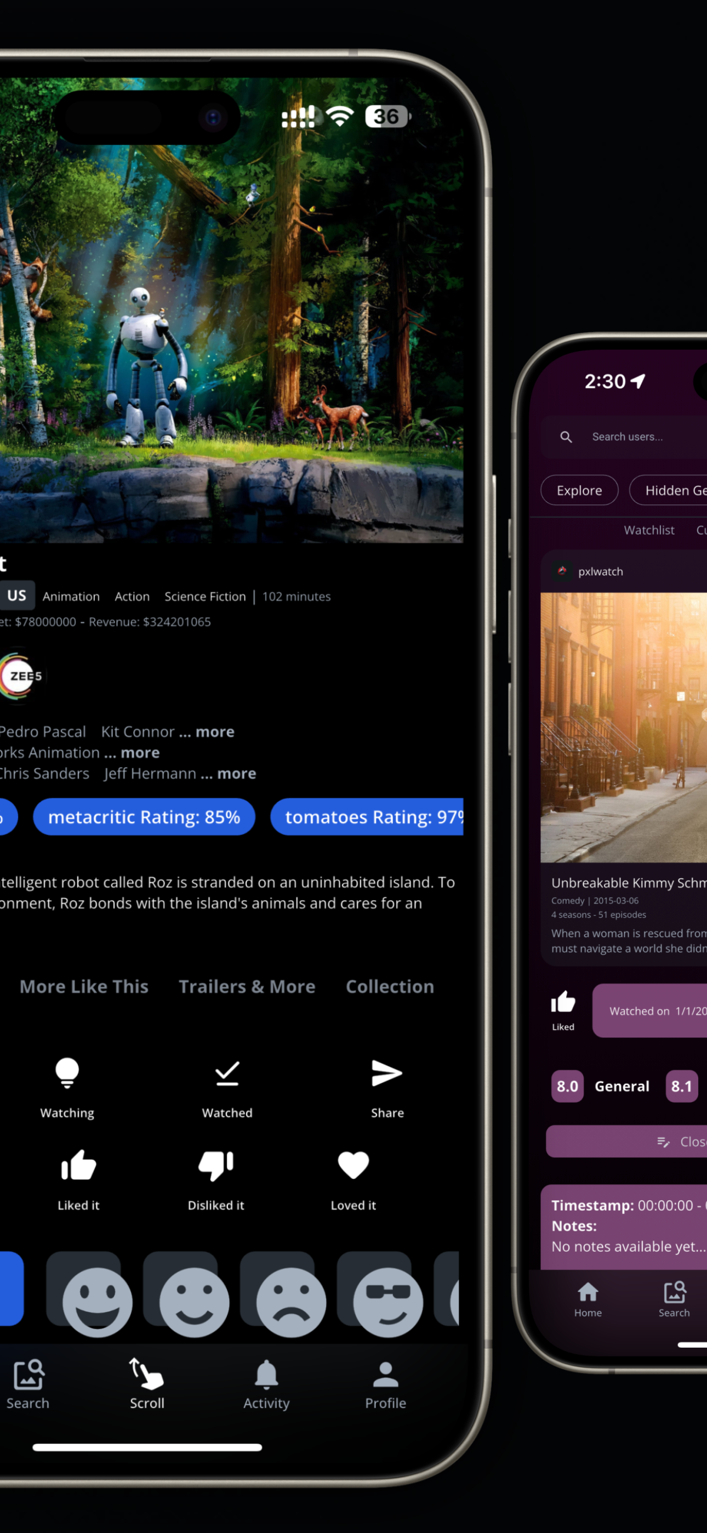Select the sad face emoji reaction
The width and height of the screenshot is (707, 1533).
[290, 1302]
